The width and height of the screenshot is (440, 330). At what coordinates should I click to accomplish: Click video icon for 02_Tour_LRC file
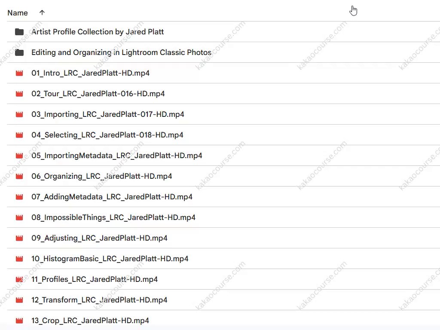tap(19, 94)
